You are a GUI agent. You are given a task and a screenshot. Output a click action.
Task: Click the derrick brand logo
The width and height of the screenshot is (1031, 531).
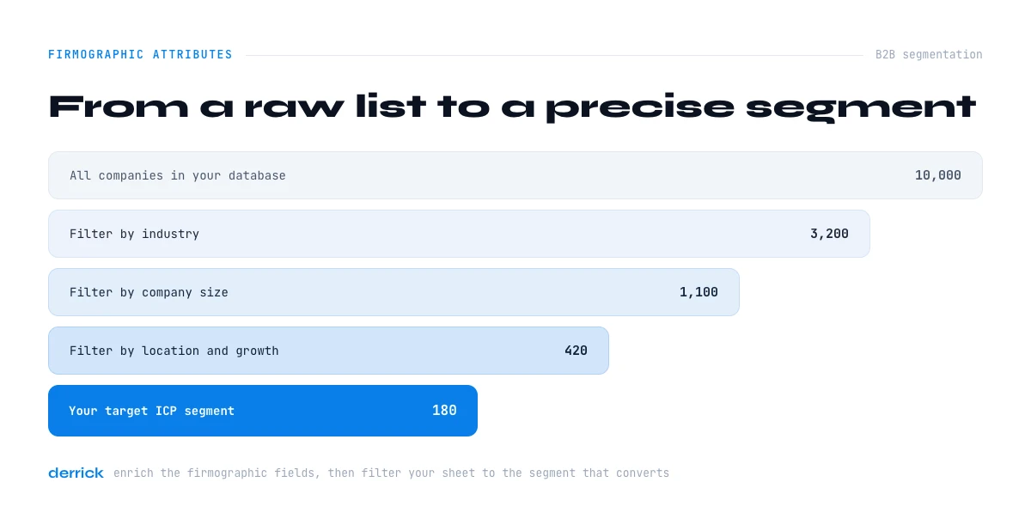click(76, 473)
